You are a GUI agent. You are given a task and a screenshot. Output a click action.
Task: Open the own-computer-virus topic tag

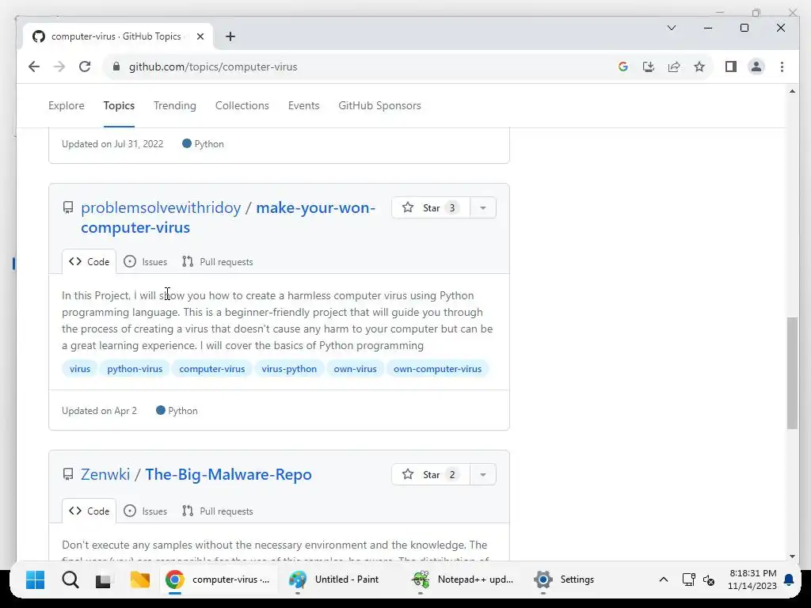coord(437,369)
